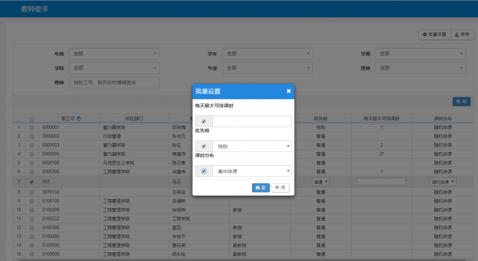Click the 查询 search button

click(461, 101)
